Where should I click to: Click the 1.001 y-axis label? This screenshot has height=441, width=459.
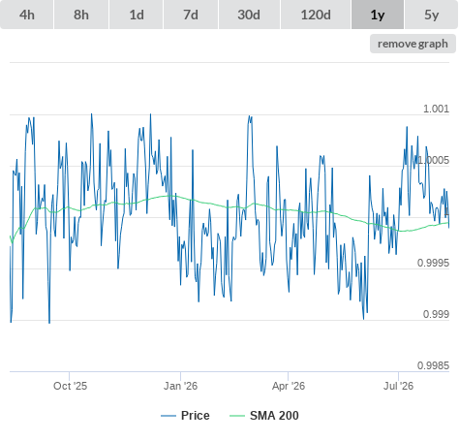coord(436,109)
